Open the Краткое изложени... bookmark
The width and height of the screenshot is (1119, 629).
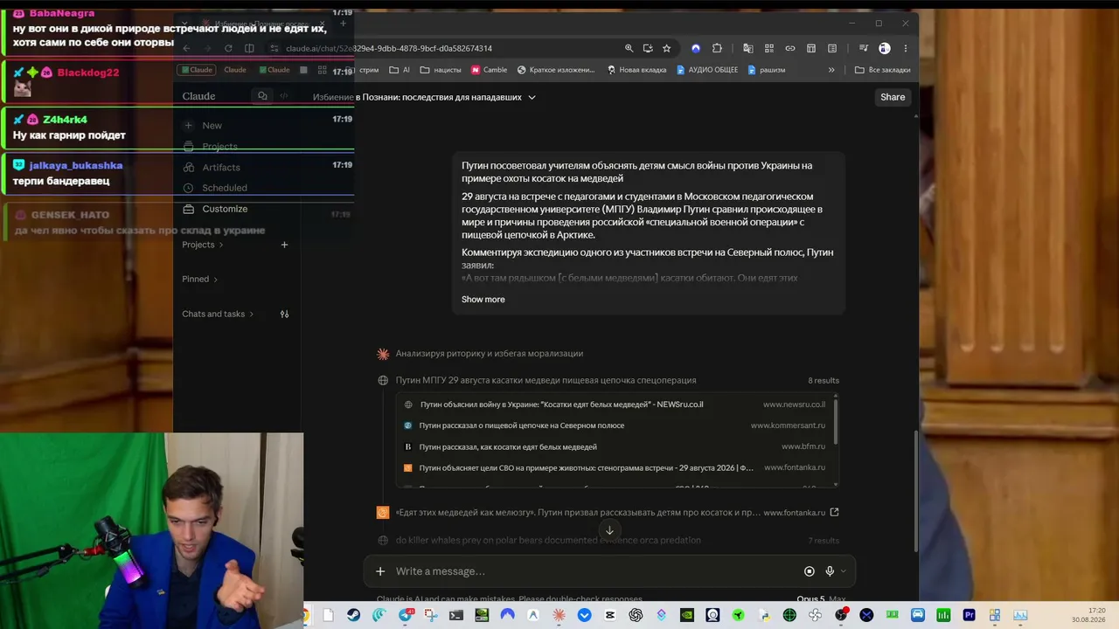(x=556, y=70)
